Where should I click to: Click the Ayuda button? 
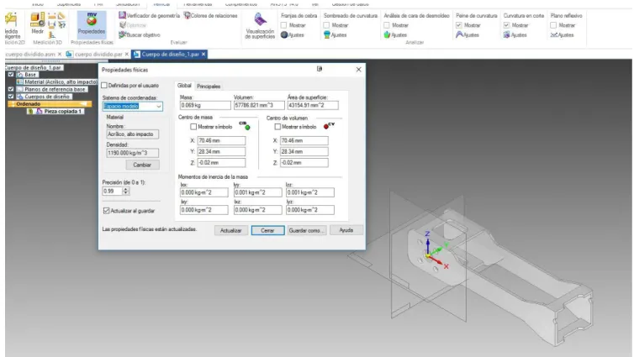click(x=346, y=230)
